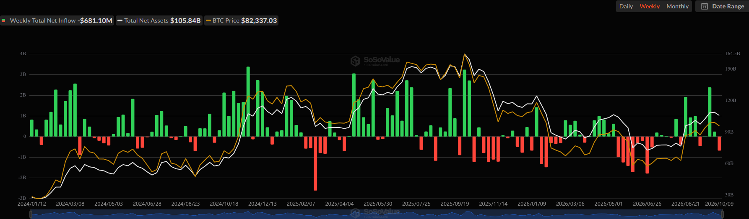Click the 2026/05/01 date label
The height and width of the screenshot is (219, 749).
(x=609, y=204)
